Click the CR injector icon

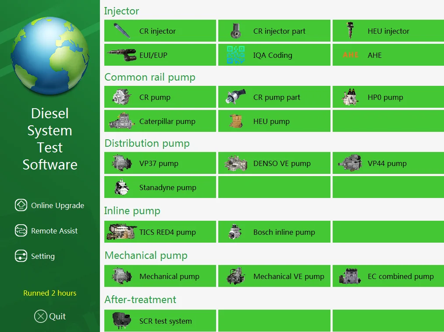pos(122,31)
